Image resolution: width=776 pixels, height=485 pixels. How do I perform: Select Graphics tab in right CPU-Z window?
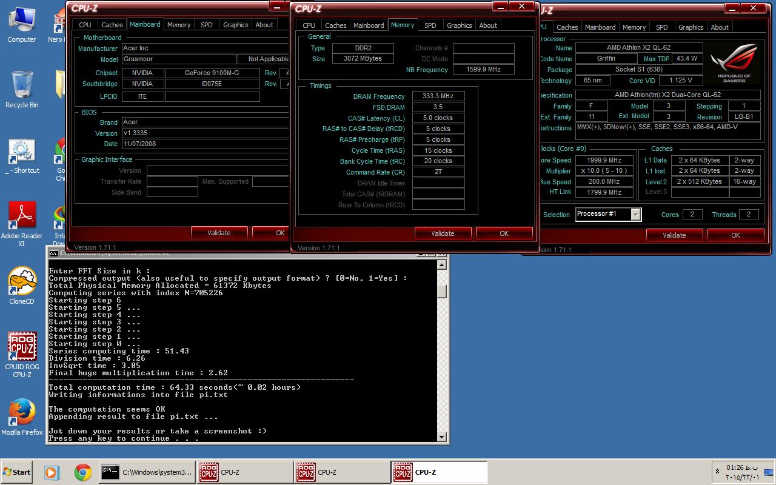691,27
